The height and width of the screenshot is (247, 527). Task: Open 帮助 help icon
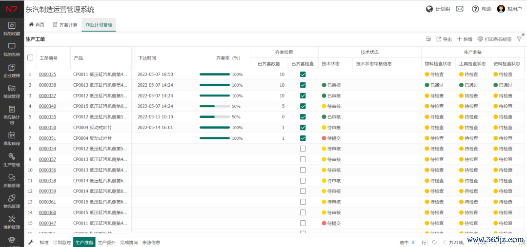pyautogui.click(x=475, y=9)
